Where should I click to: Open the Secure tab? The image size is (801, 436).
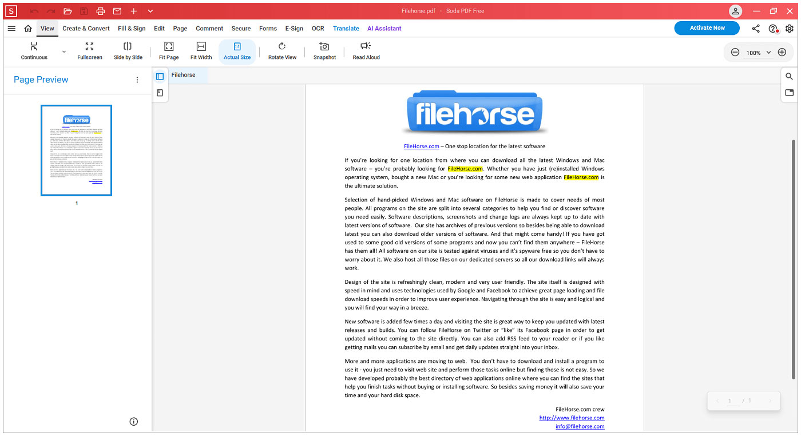tap(241, 28)
